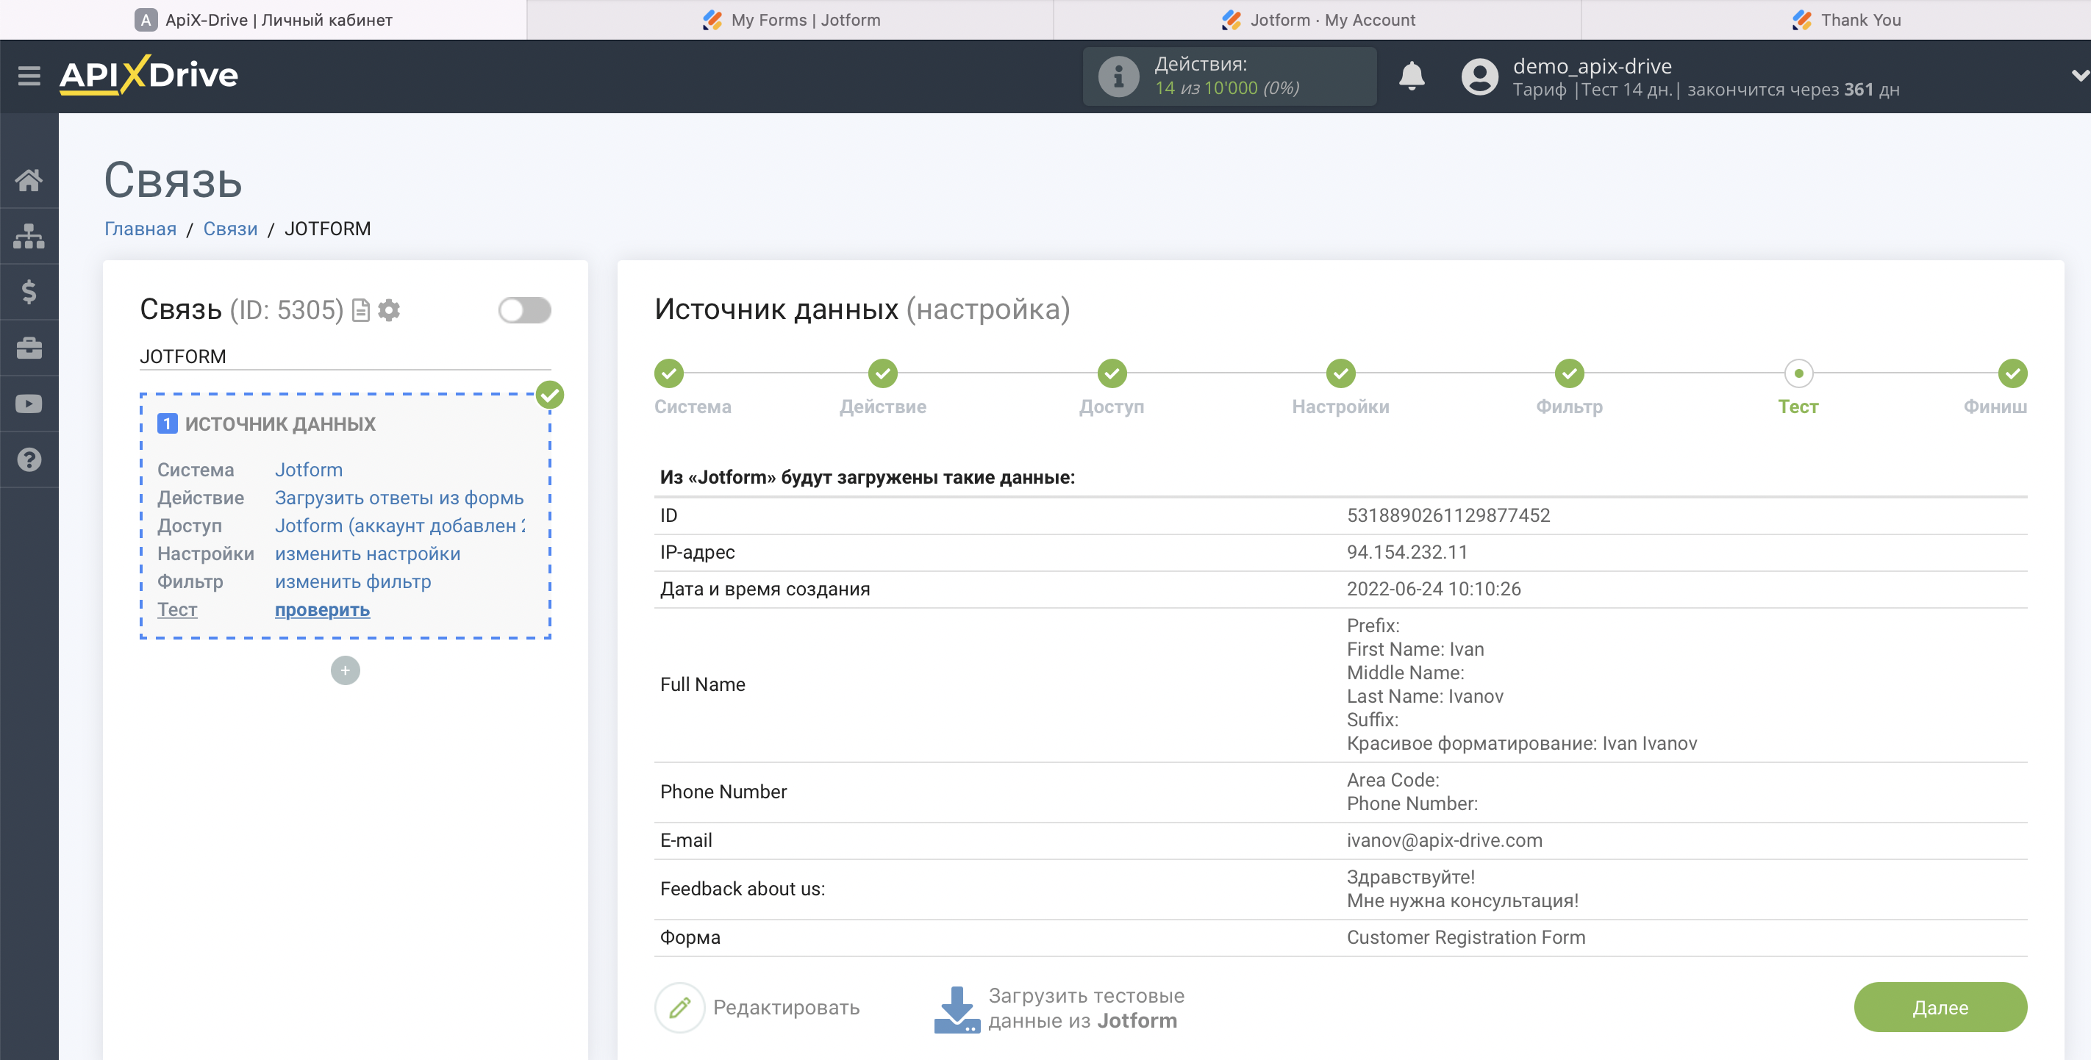Click the JOTFORM connection name field
This screenshot has width=2091, height=1060.
345,357
